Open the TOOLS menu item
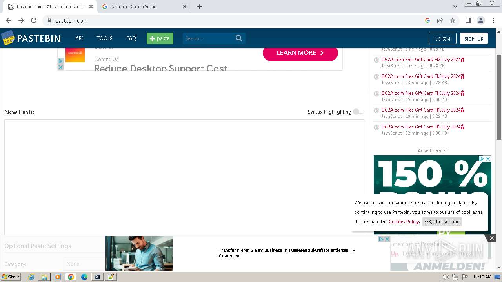The width and height of the screenshot is (502, 282). (x=105, y=38)
